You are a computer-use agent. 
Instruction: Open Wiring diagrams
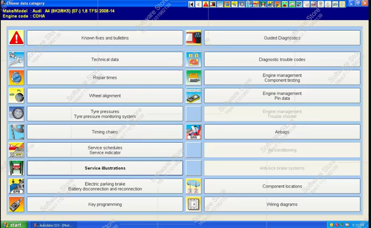(x=282, y=204)
